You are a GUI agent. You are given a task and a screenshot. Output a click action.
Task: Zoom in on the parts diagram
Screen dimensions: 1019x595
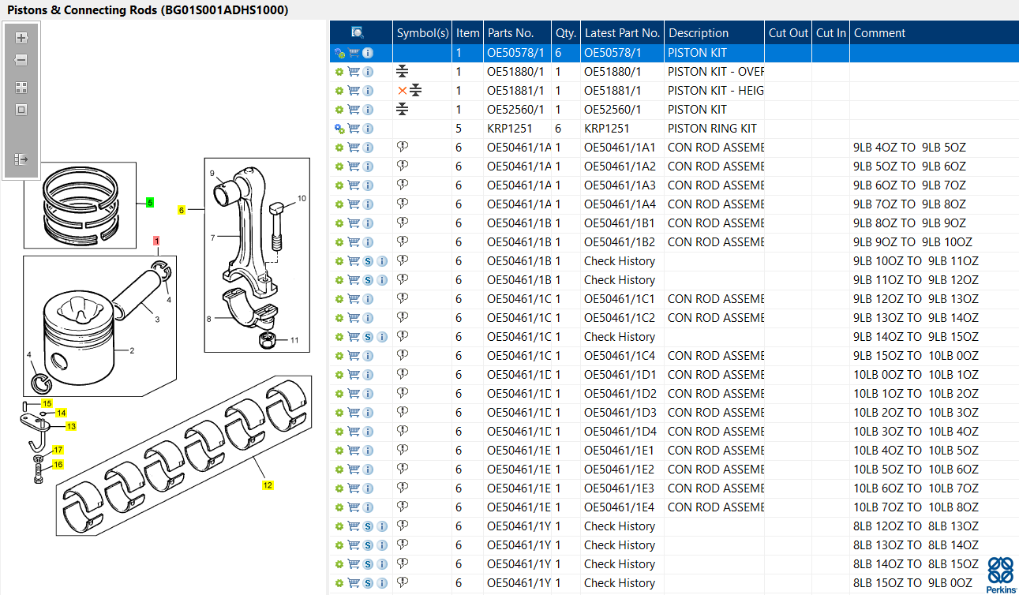tap(21, 38)
